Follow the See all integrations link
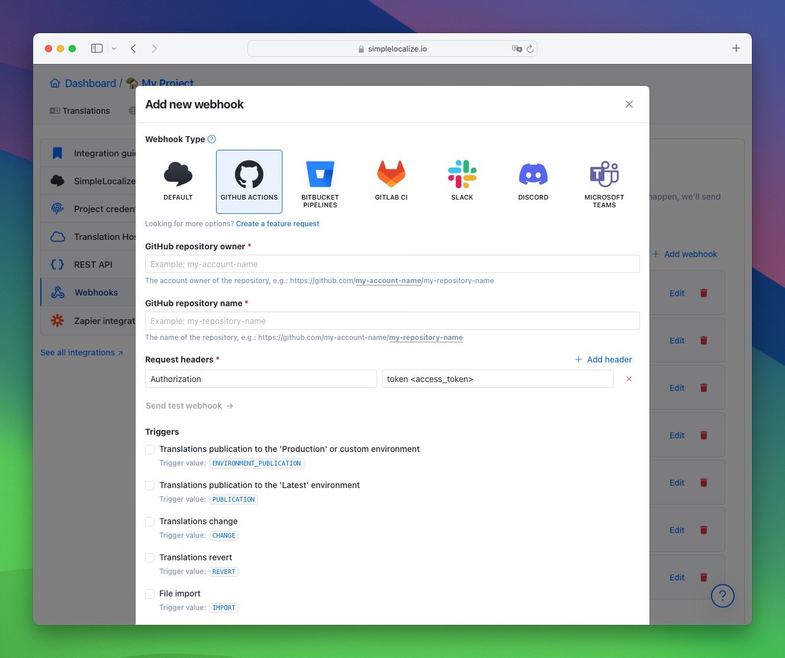Viewport: 785px width, 658px height. click(82, 352)
